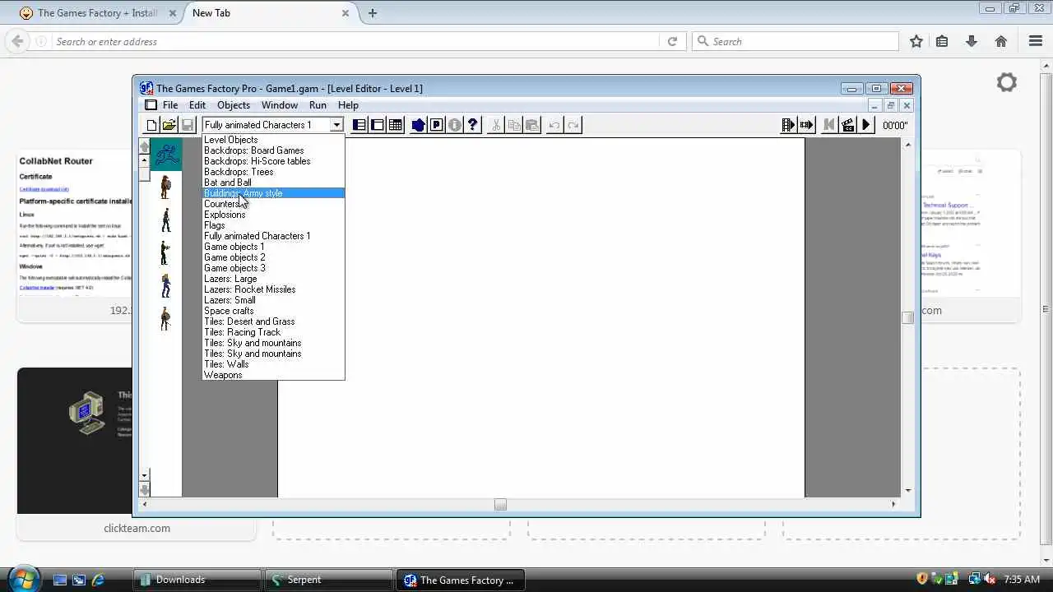Choose Backdrops: Trees from list

[273, 172]
